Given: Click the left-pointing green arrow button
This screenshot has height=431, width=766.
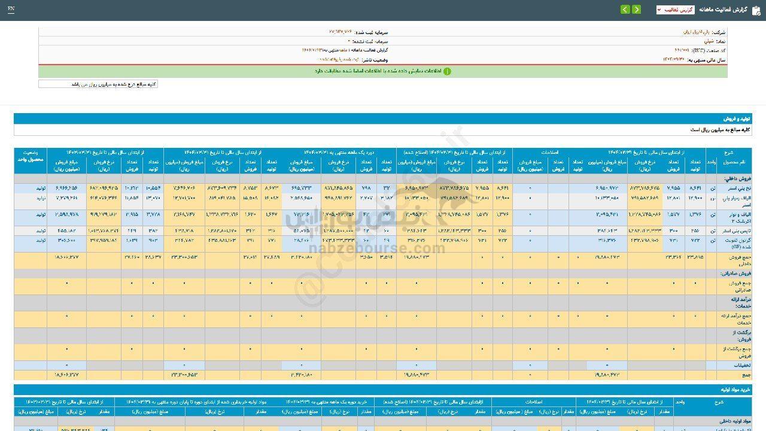Looking at the screenshot, I should (x=625, y=10).
